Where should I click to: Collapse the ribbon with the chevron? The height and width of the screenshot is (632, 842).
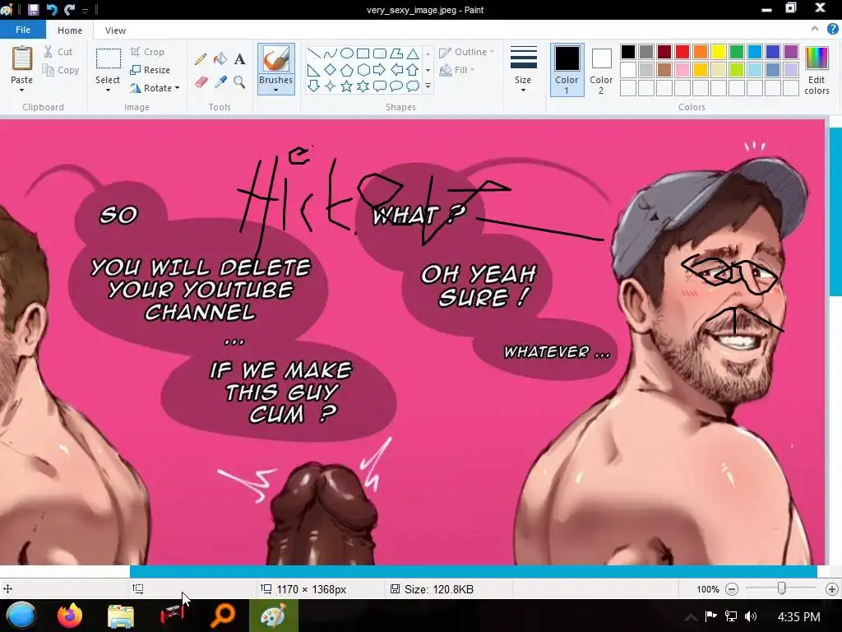pos(815,29)
